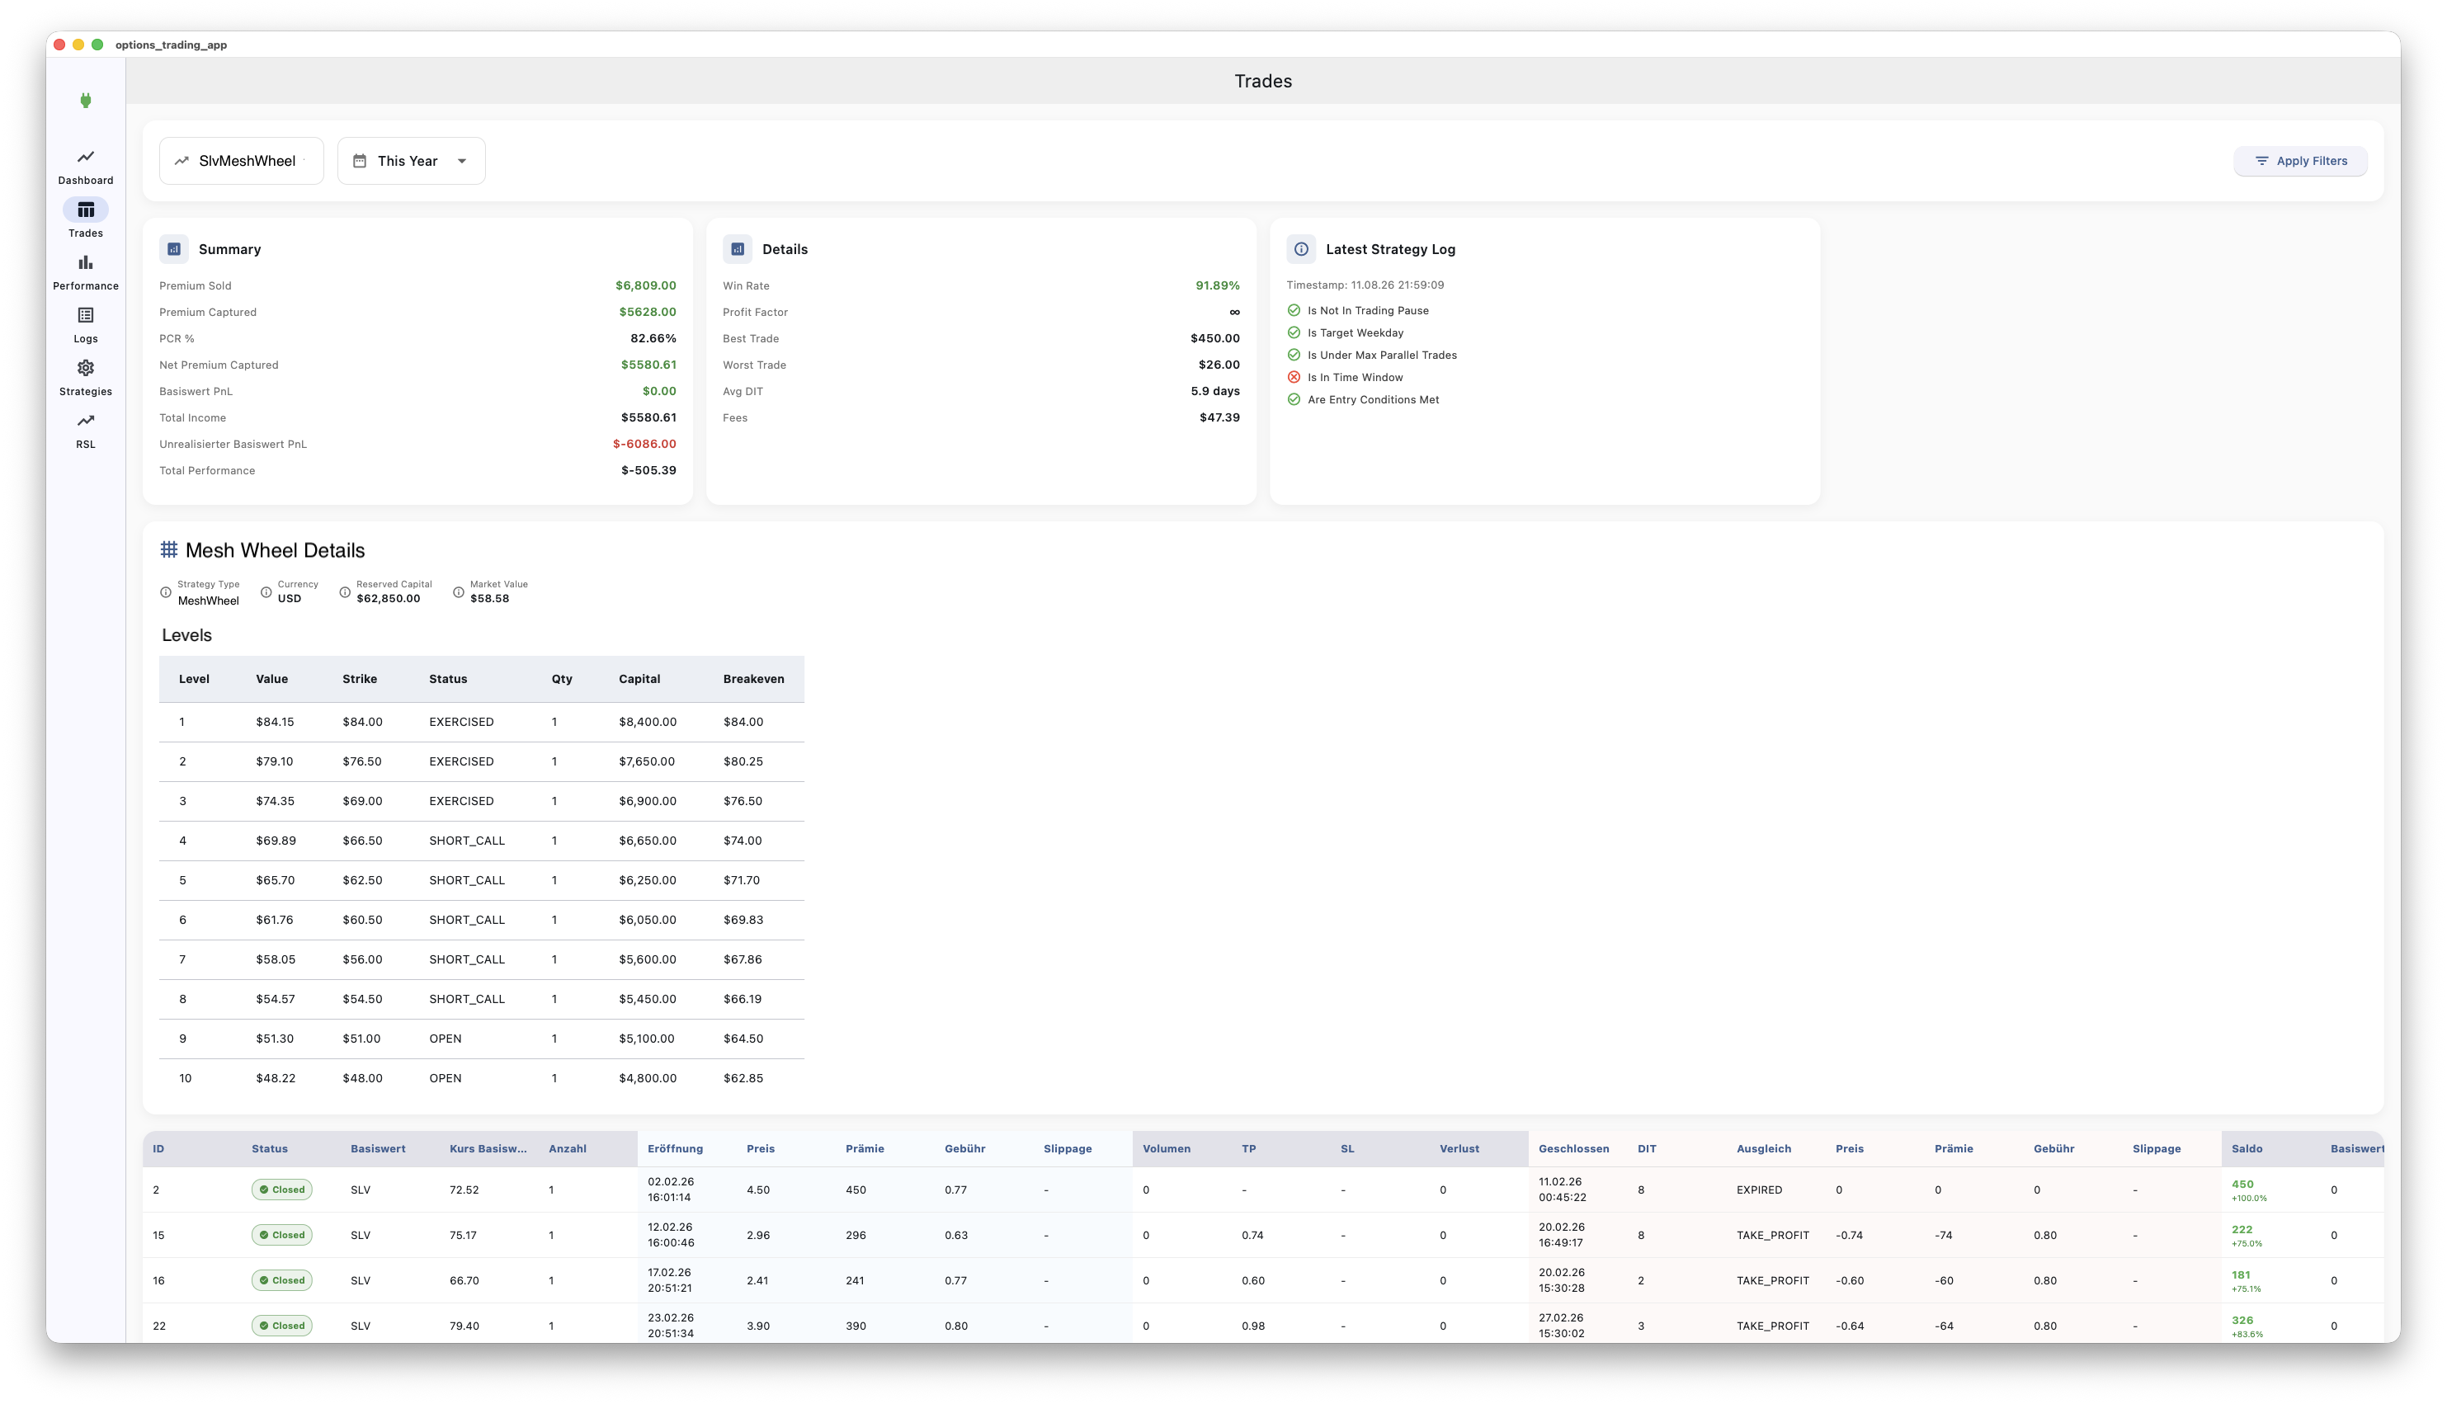This screenshot has height=1404, width=2447.
Task: Click Unrealisierter Basiswert PnL value $-6086.00
Action: pos(645,444)
